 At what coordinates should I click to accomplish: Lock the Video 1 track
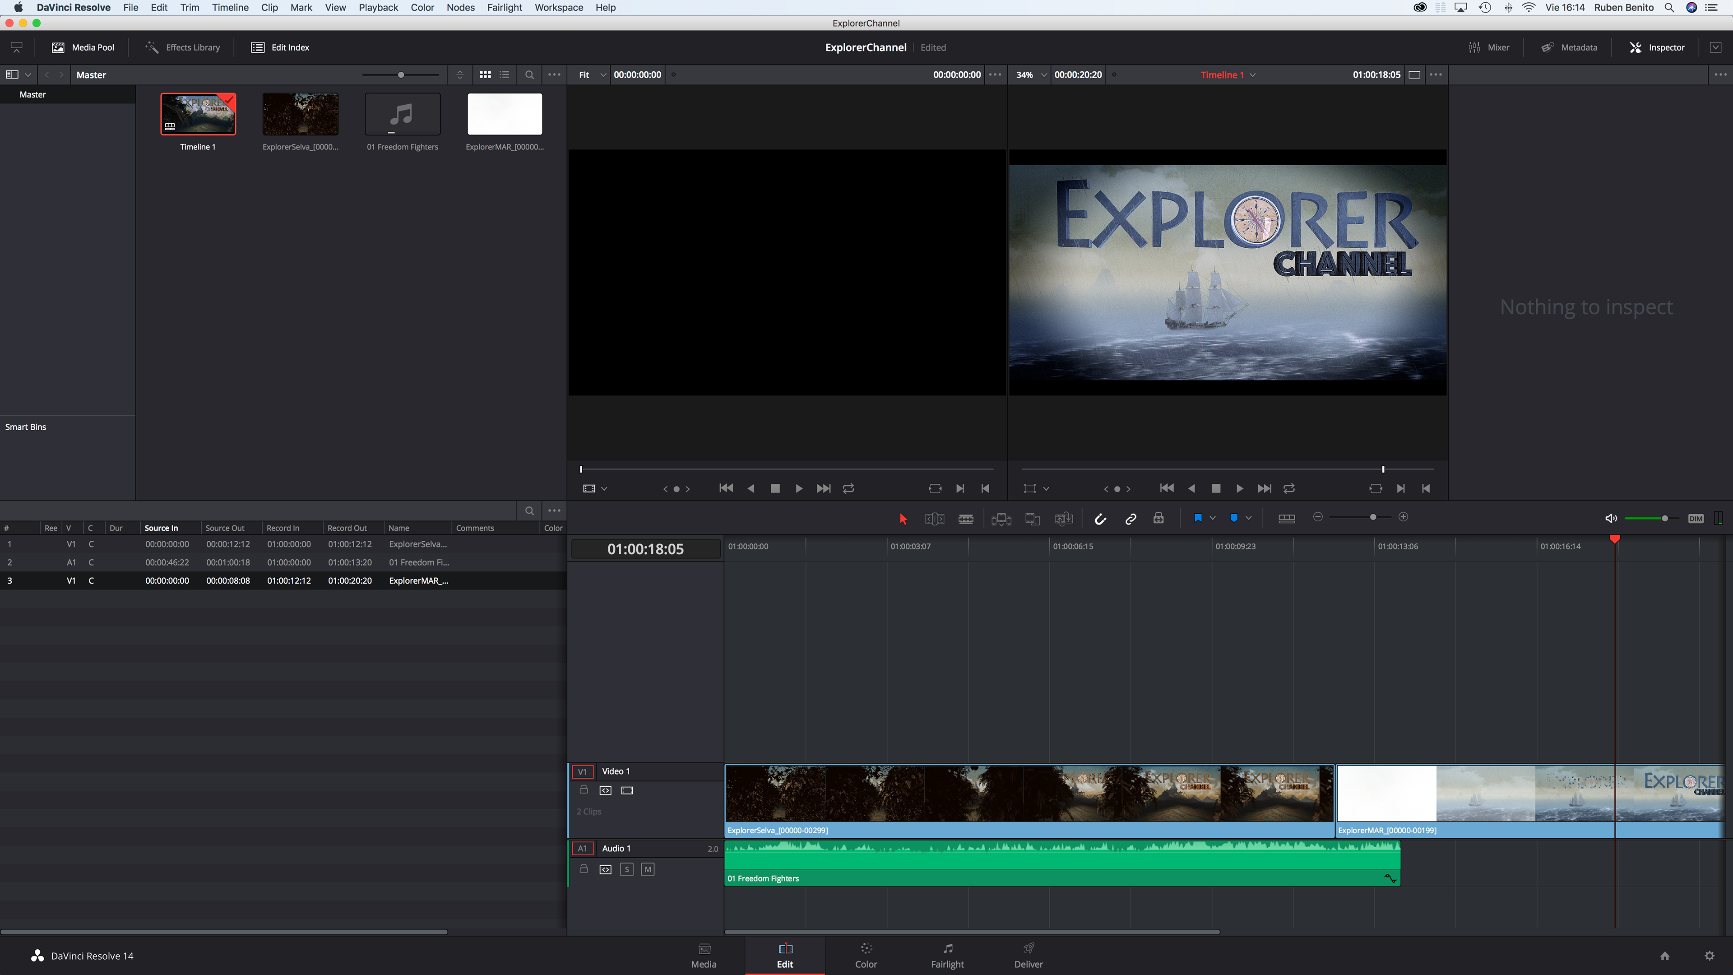(584, 789)
